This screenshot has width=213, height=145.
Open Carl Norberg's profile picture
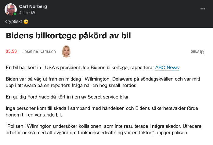pyautogui.click(x=10, y=9)
